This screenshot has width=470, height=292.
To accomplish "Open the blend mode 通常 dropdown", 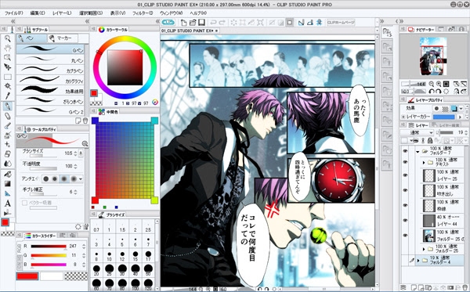I will pos(418,132).
